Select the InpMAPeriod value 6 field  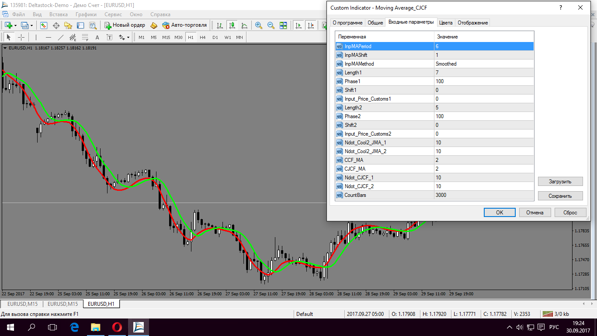pyautogui.click(x=484, y=46)
